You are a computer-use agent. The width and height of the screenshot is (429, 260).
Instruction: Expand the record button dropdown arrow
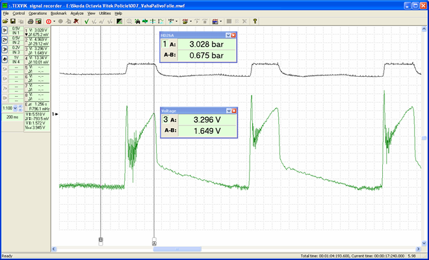(x=54, y=21)
